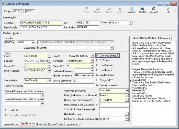Click the Grade search toolbar icon
The height and width of the screenshot is (129, 179).
point(109,10)
